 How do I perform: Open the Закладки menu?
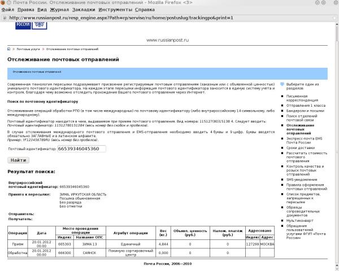pyautogui.click(x=84, y=10)
